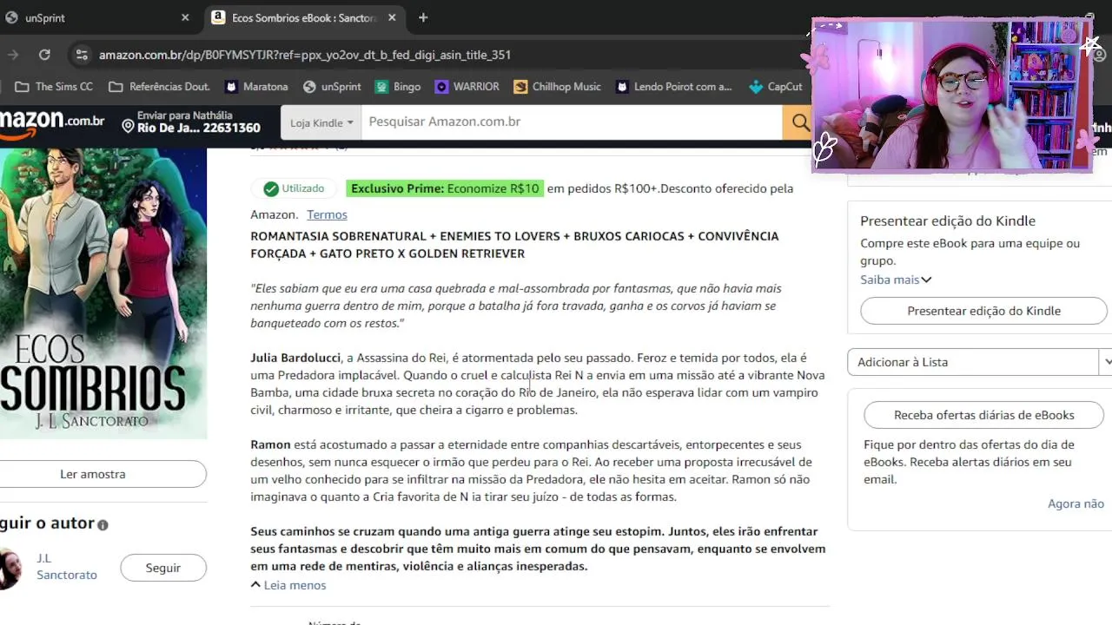Dismiss offer with Agora não link
1112x625 pixels.
(1076, 503)
